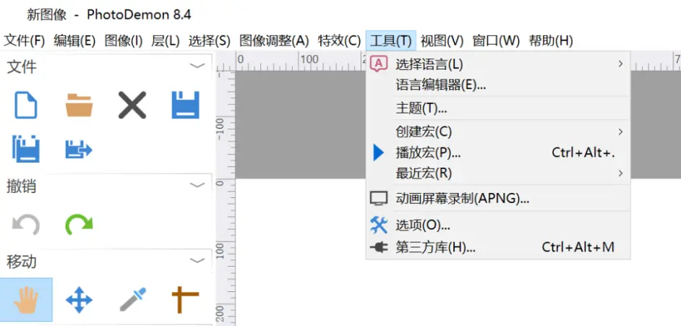Open the 窗口(W) menu

click(496, 40)
